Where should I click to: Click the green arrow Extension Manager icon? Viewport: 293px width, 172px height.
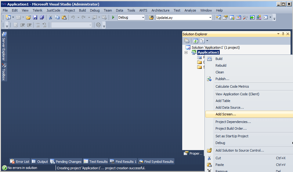[x=252, y=18]
